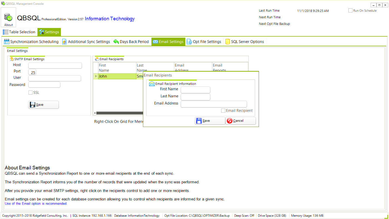Viewport: 389px width, 219px height.
Task: Click the SMTP Host input field
Action: pos(55,65)
